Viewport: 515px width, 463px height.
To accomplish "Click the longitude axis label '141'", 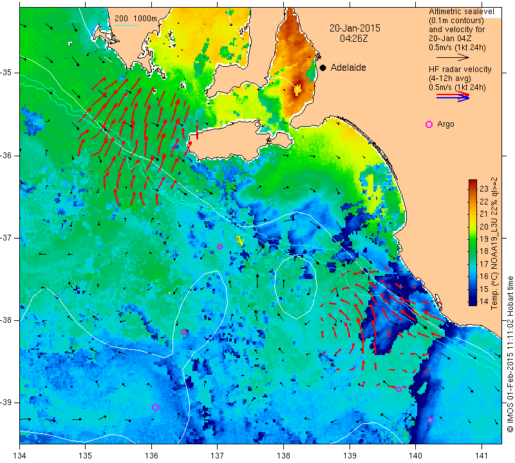I will 482,456.
